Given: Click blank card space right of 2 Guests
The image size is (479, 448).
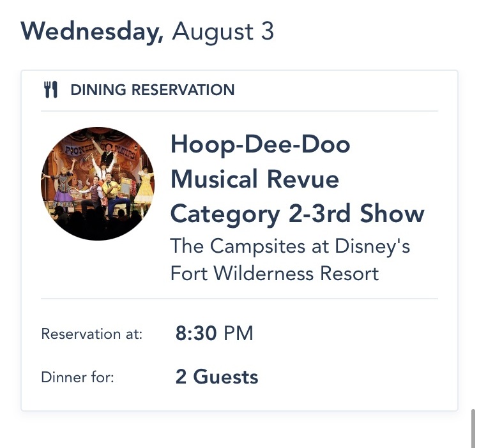Looking at the screenshot, I should point(358,377).
